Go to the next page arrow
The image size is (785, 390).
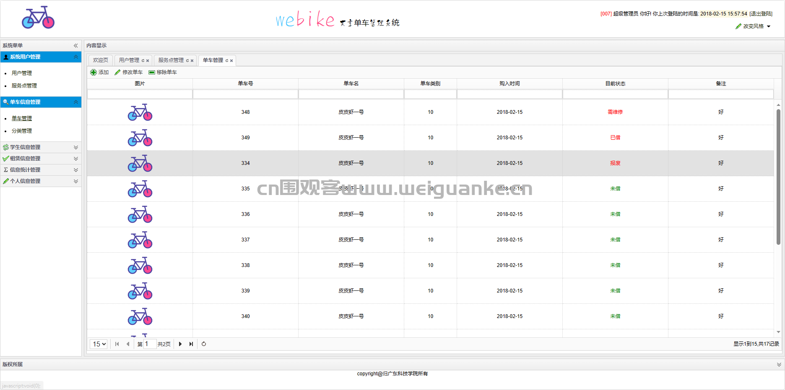pos(180,344)
